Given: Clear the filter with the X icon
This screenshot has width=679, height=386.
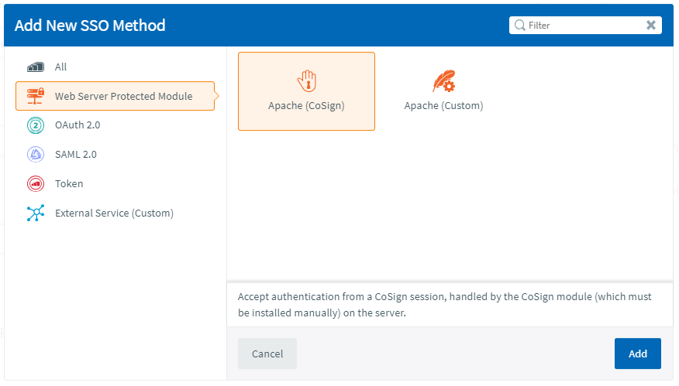Looking at the screenshot, I should pyautogui.click(x=651, y=26).
